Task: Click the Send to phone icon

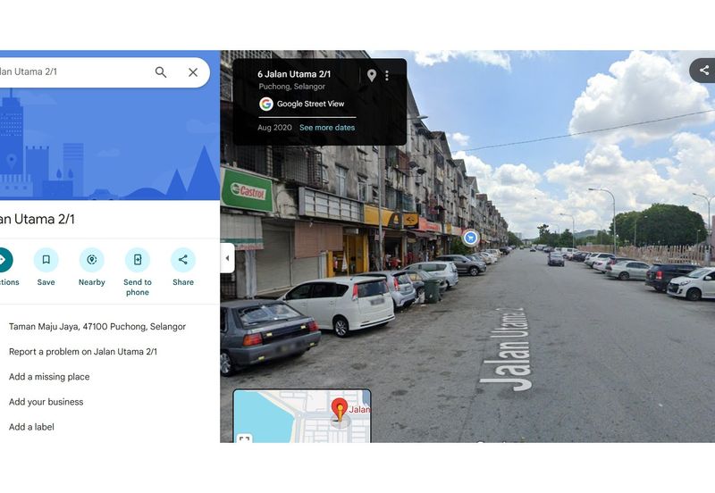Action: point(138,260)
